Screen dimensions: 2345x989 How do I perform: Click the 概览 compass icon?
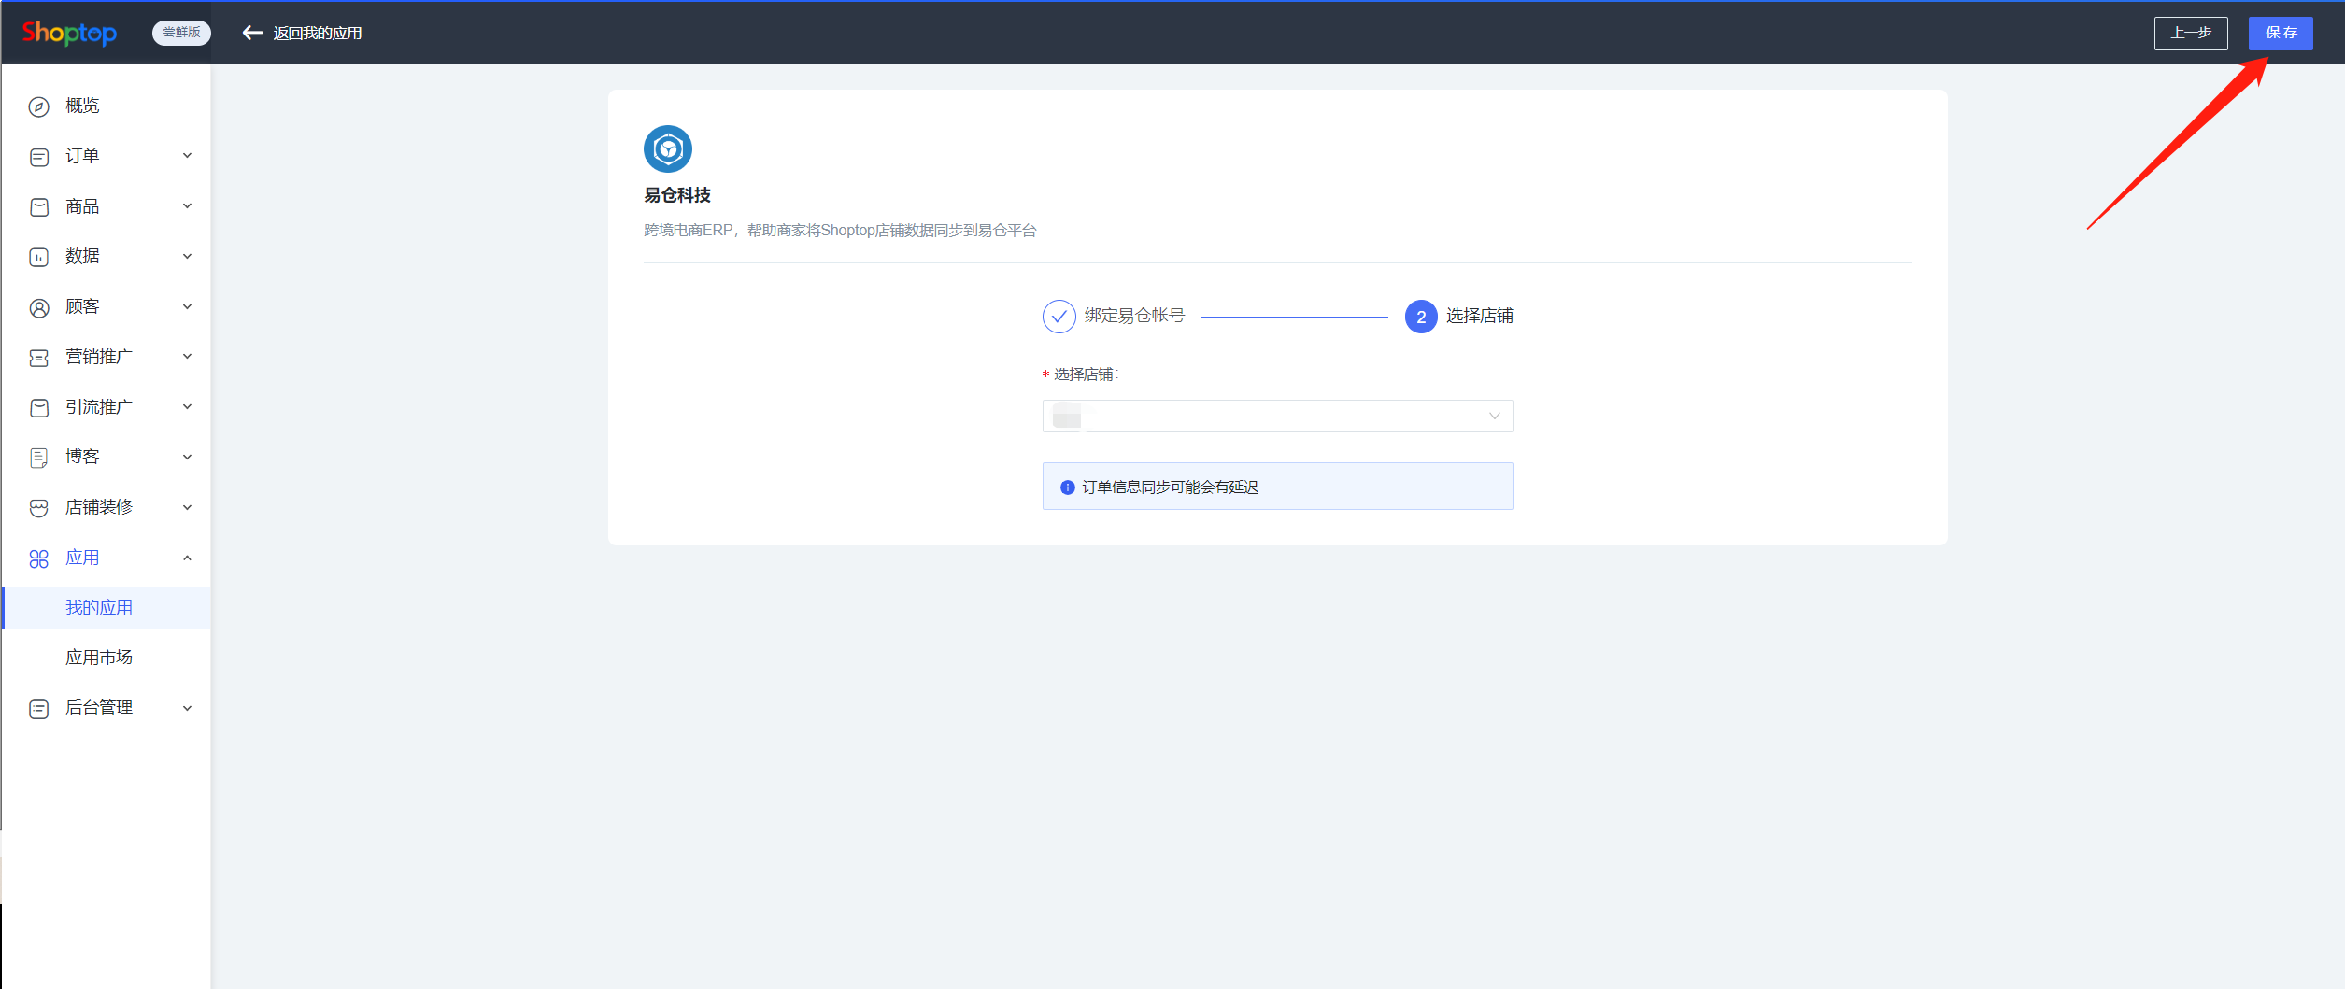pos(38,106)
